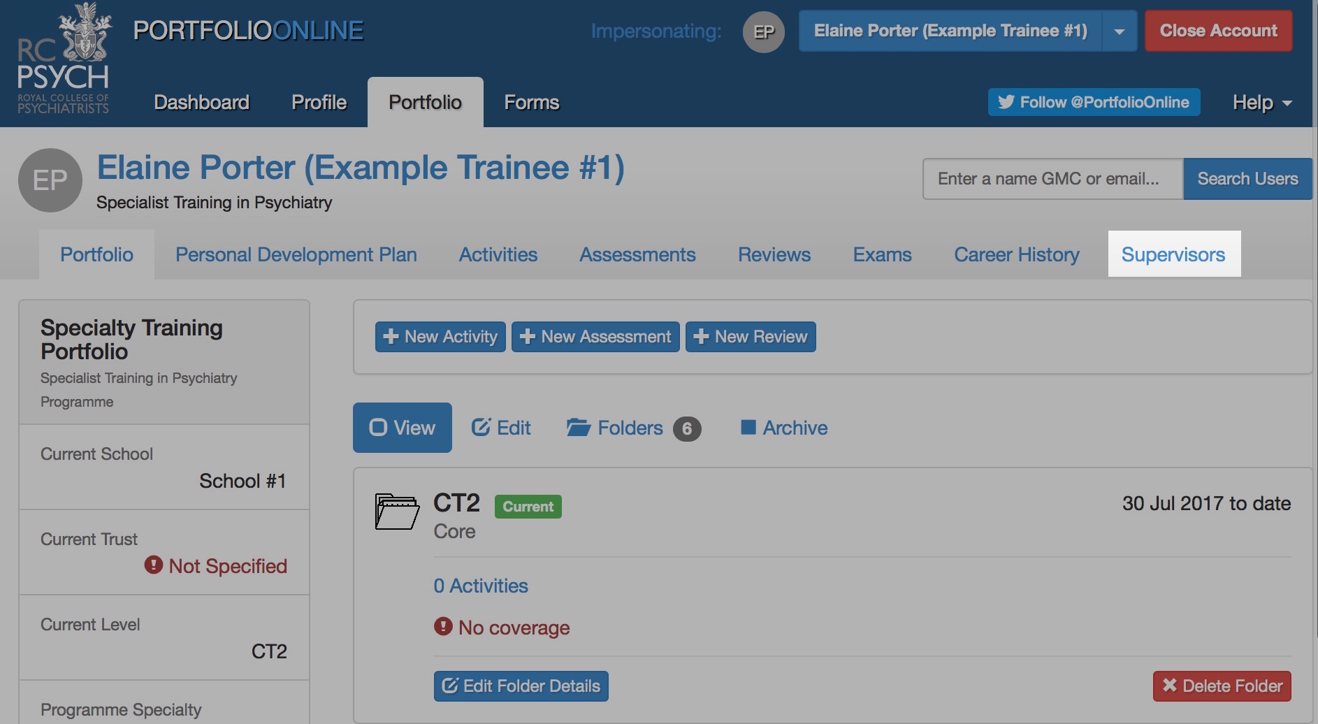The width and height of the screenshot is (1318, 724).
Task: Open the Folders list
Action: (615, 428)
